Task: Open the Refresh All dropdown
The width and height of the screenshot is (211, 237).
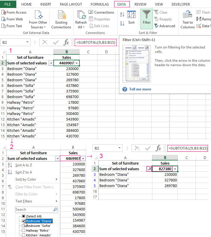Action: (81, 20)
